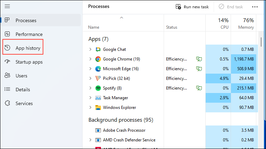
Task: Switch to the Details tab
Action: click(25, 90)
